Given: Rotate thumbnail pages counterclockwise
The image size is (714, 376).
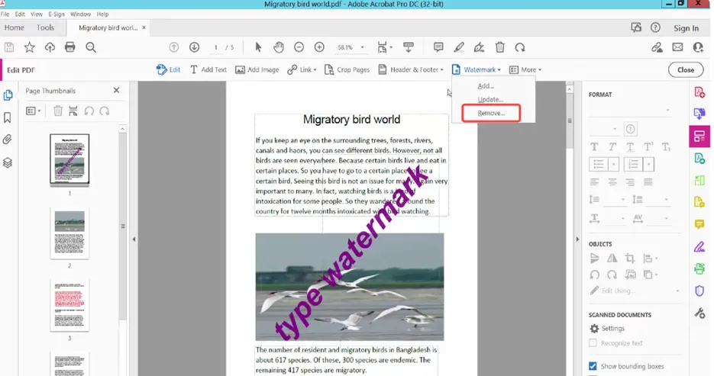Looking at the screenshot, I should pyautogui.click(x=89, y=111).
